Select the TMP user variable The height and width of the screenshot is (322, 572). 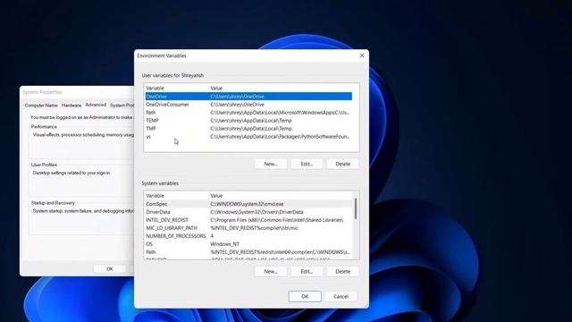[x=248, y=129]
